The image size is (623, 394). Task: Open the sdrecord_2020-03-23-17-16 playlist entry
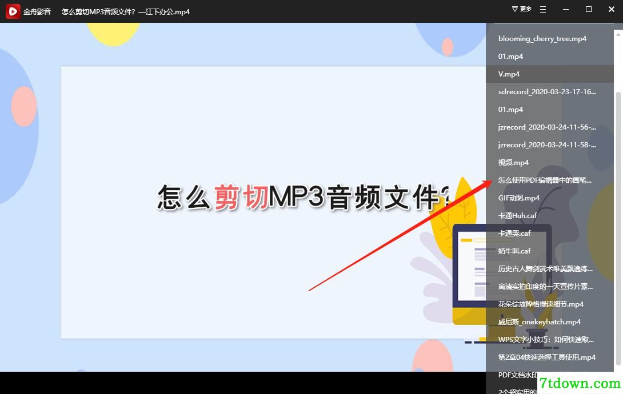(x=550, y=92)
